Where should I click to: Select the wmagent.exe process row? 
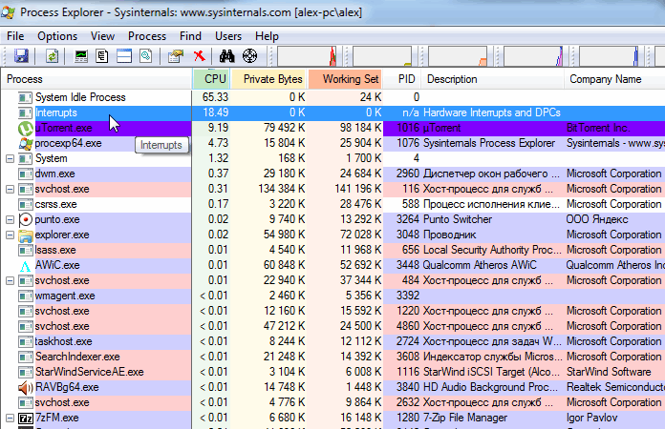point(332,296)
